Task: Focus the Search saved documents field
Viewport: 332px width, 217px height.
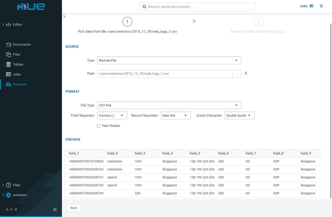Action: [x=197, y=7]
